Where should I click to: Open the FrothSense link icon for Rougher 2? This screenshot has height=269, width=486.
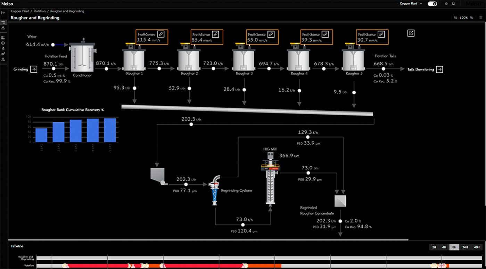point(216,34)
